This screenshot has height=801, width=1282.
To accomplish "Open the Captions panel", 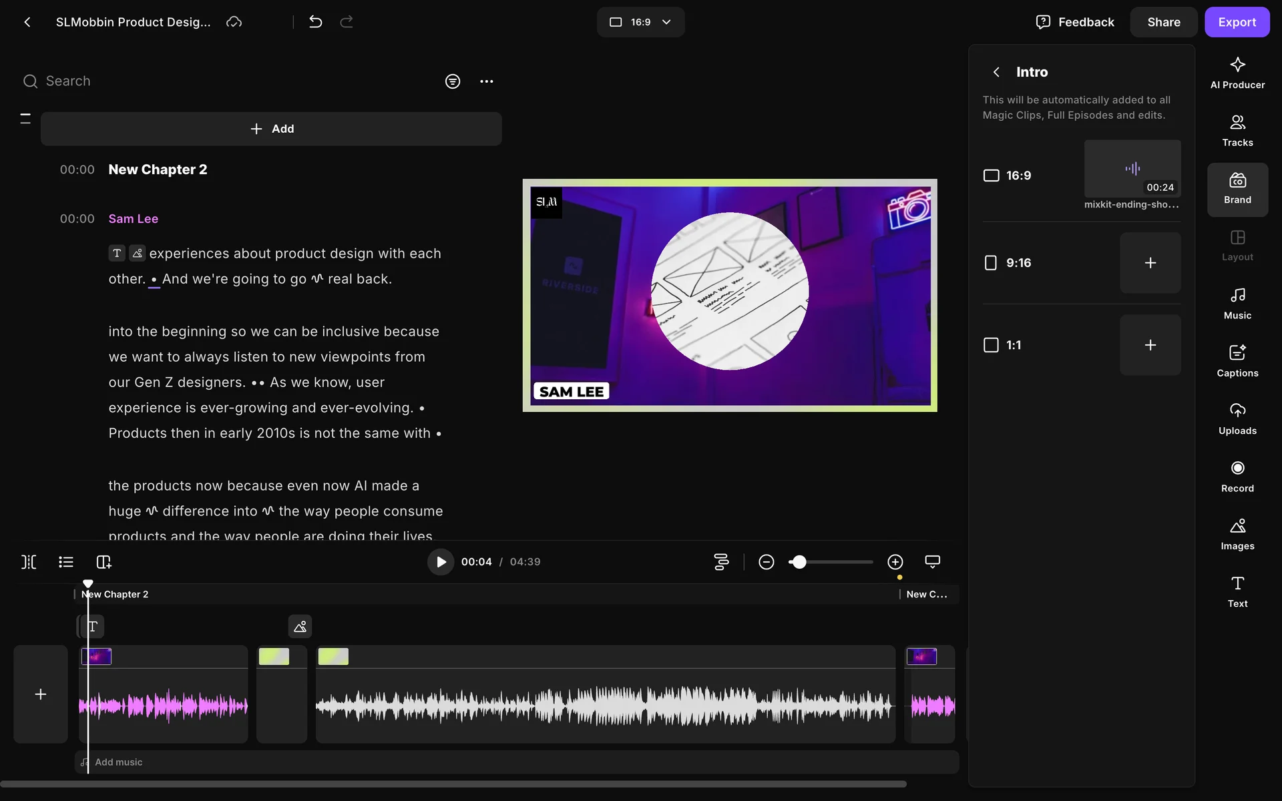I will pyautogui.click(x=1237, y=361).
